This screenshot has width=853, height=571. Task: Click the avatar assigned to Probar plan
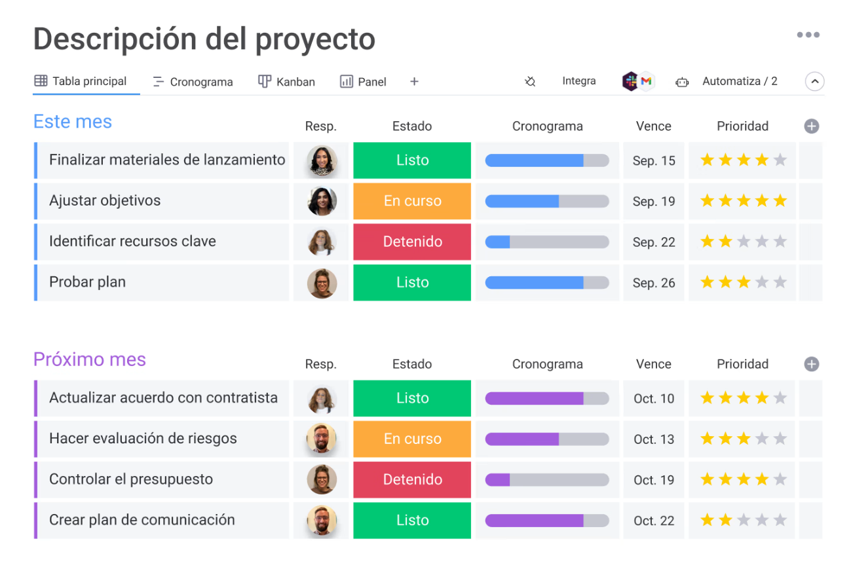[x=321, y=283]
